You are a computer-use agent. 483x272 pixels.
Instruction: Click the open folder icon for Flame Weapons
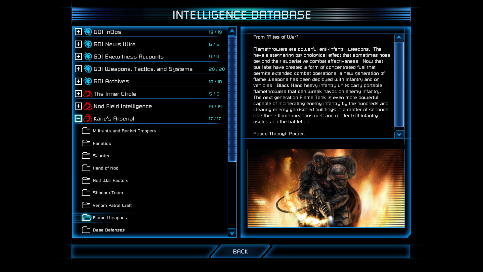click(86, 218)
